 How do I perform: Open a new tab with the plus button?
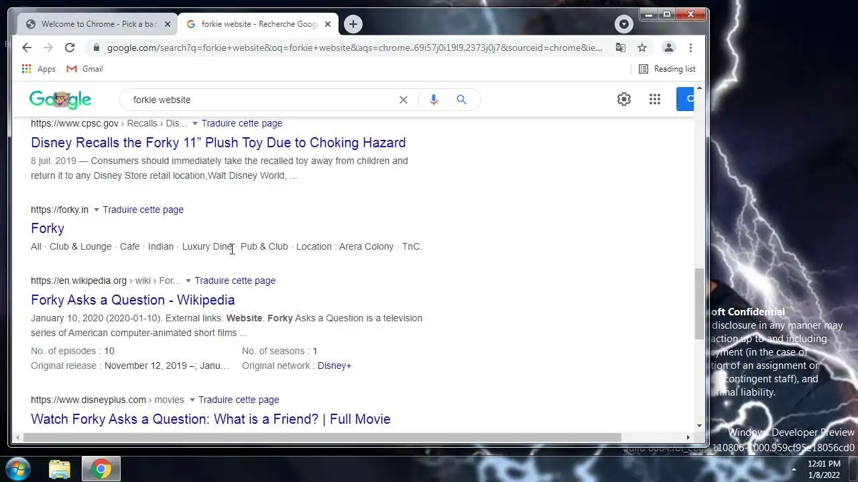[353, 24]
